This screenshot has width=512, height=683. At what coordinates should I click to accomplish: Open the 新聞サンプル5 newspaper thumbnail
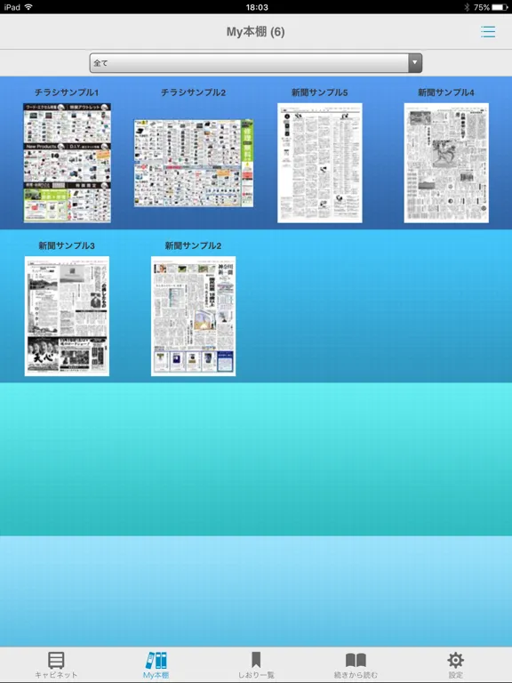(320, 163)
